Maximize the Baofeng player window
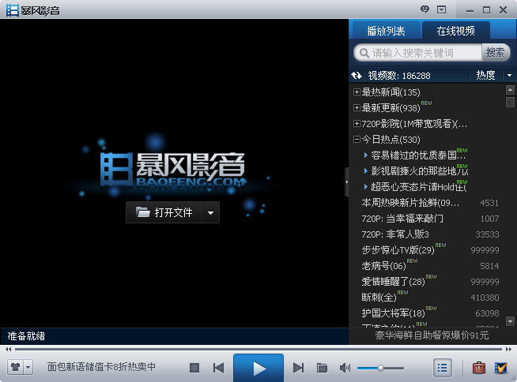This screenshot has height=382, width=517. point(486,10)
